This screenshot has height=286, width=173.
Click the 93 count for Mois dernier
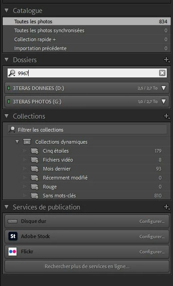tap(158, 169)
